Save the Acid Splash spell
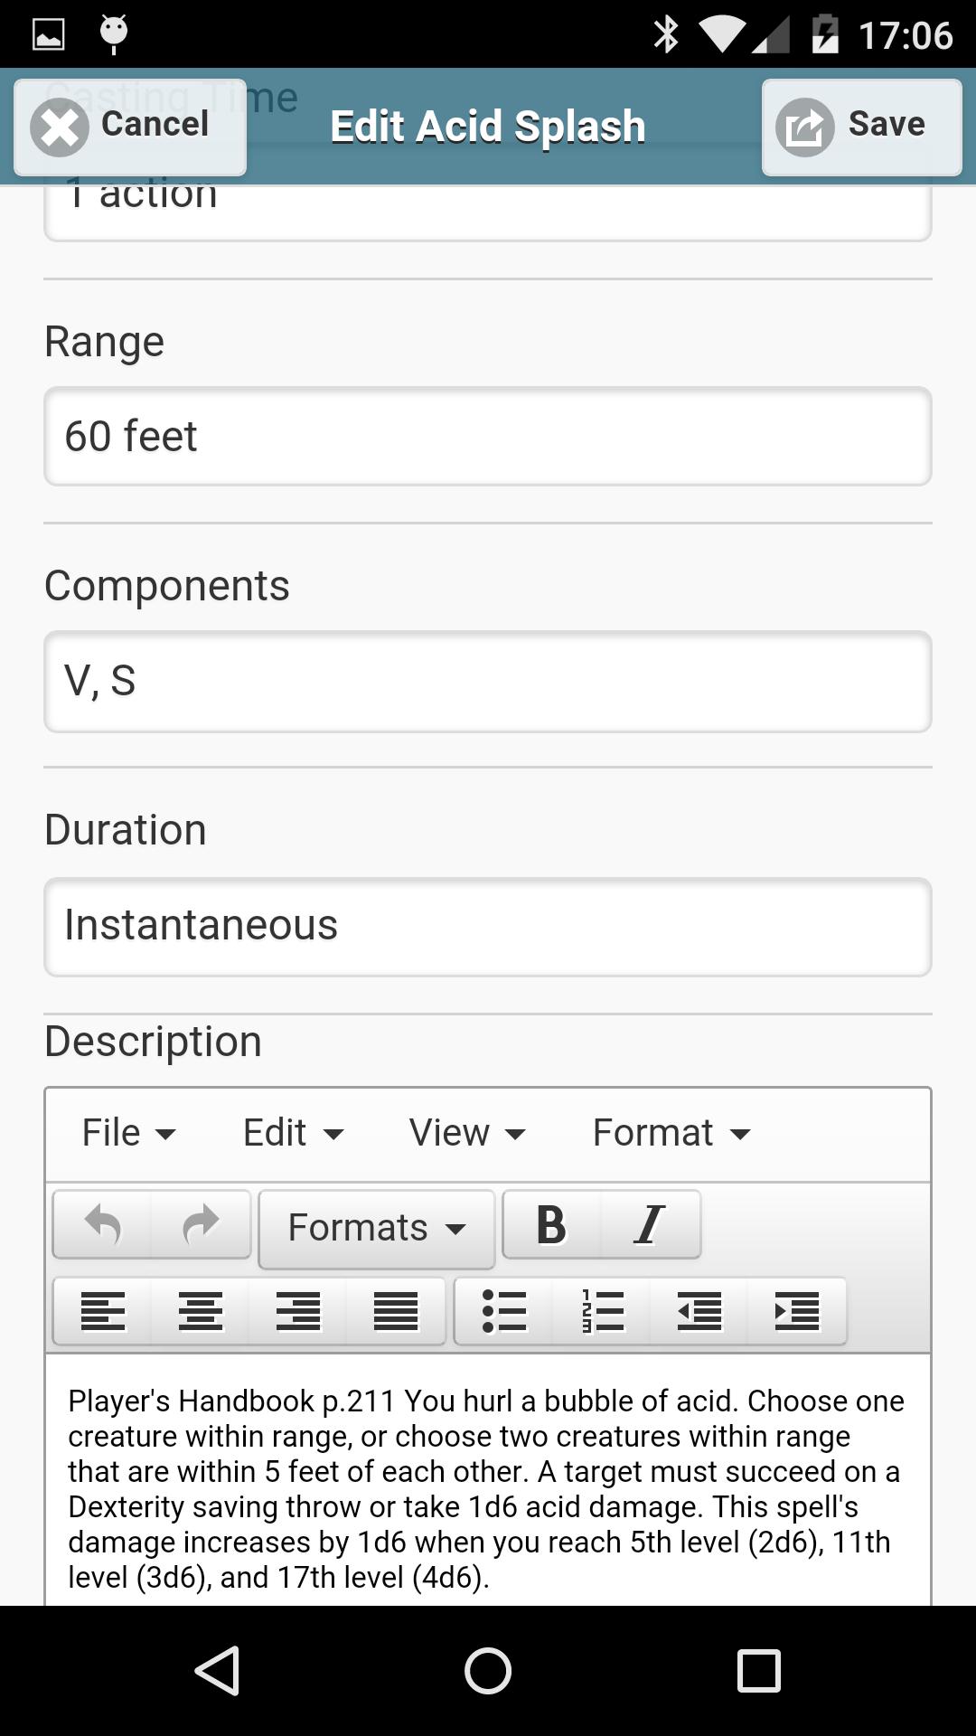Image resolution: width=976 pixels, height=1736 pixels. [x=861, y=127]
